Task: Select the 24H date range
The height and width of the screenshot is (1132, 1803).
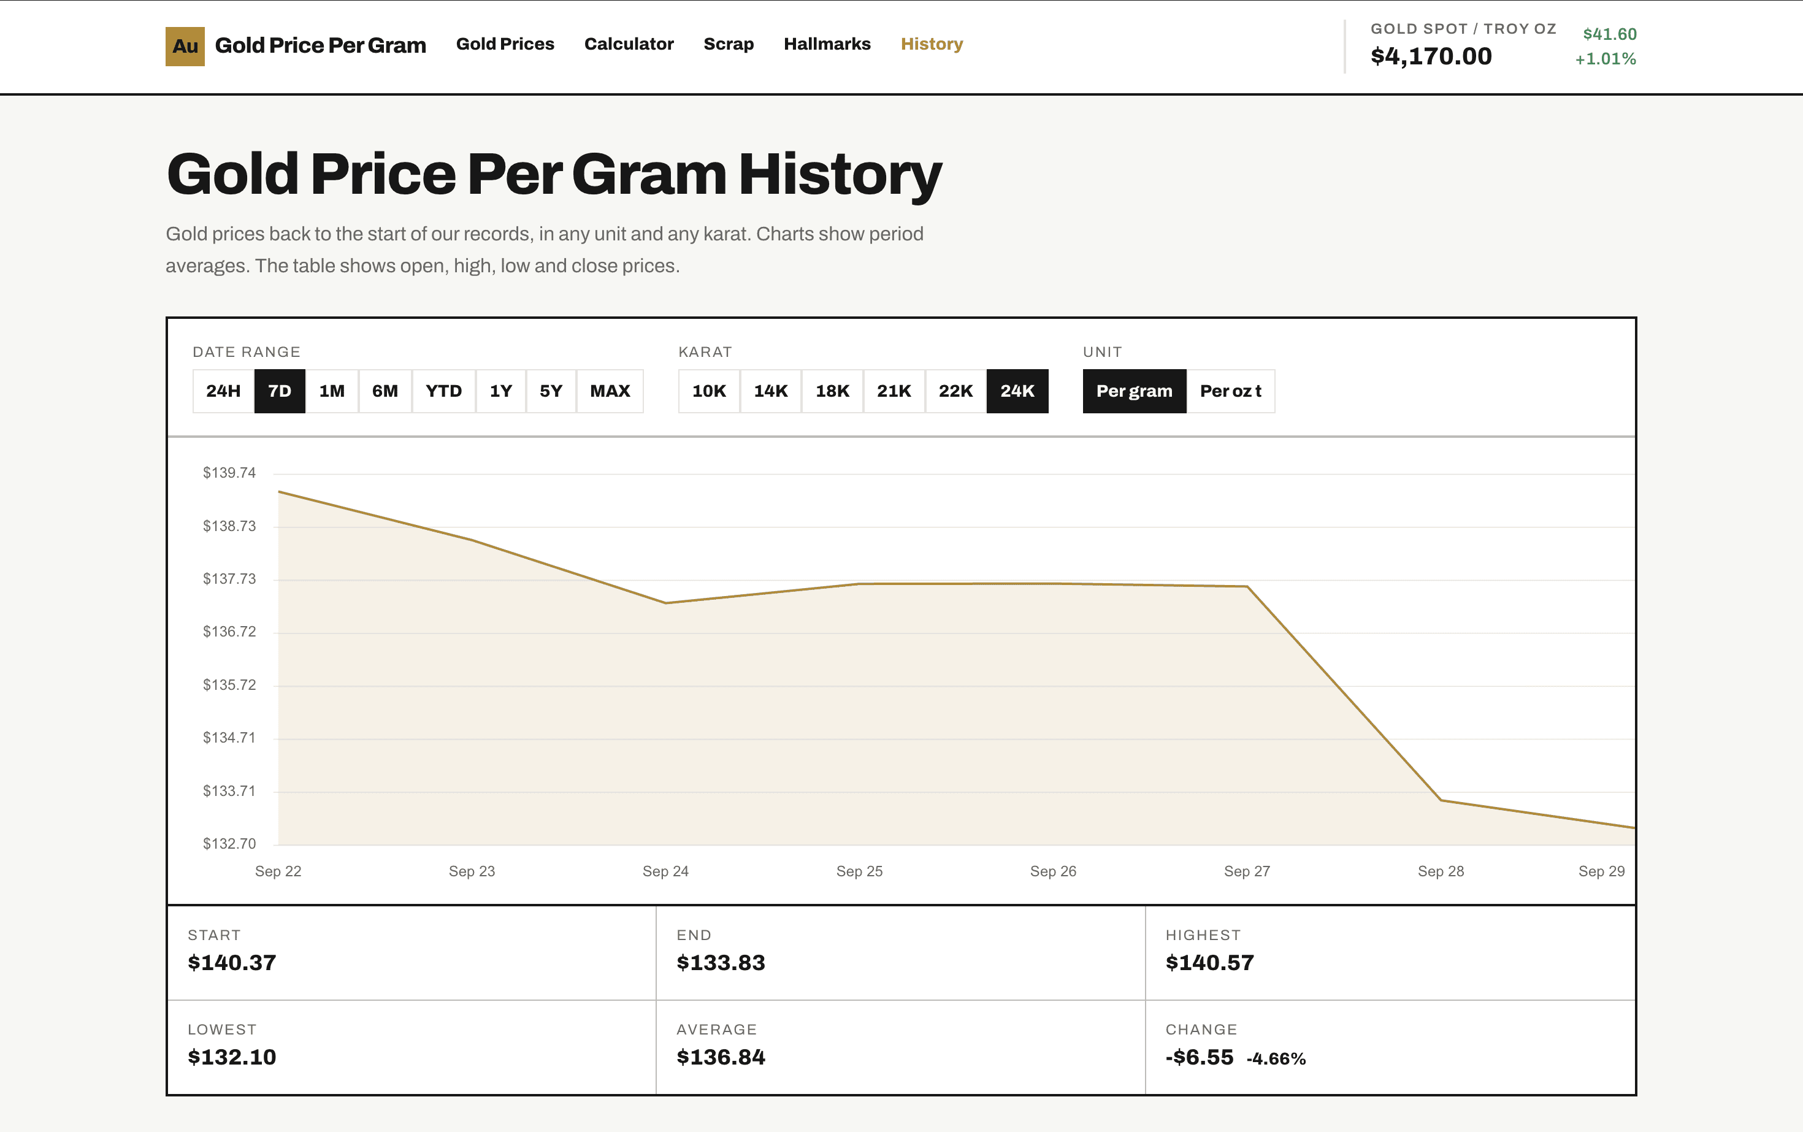Action: click(x=223, y=391)
